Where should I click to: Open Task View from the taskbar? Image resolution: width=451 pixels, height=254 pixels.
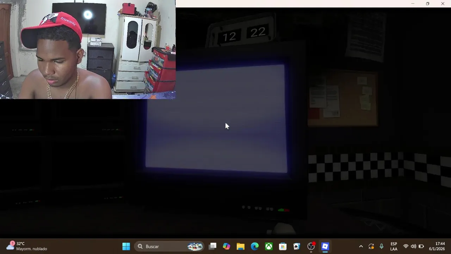(x=212, y=246)
